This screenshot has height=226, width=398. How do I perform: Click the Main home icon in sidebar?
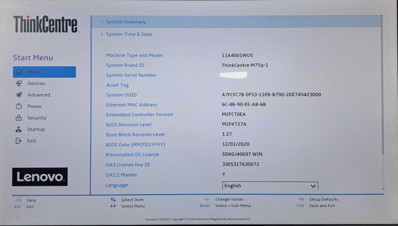[19, 72]
